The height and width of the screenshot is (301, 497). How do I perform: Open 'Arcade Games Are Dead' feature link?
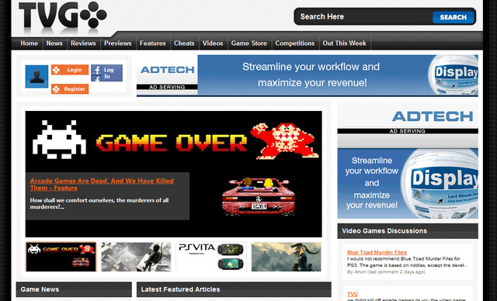[102, 184]
